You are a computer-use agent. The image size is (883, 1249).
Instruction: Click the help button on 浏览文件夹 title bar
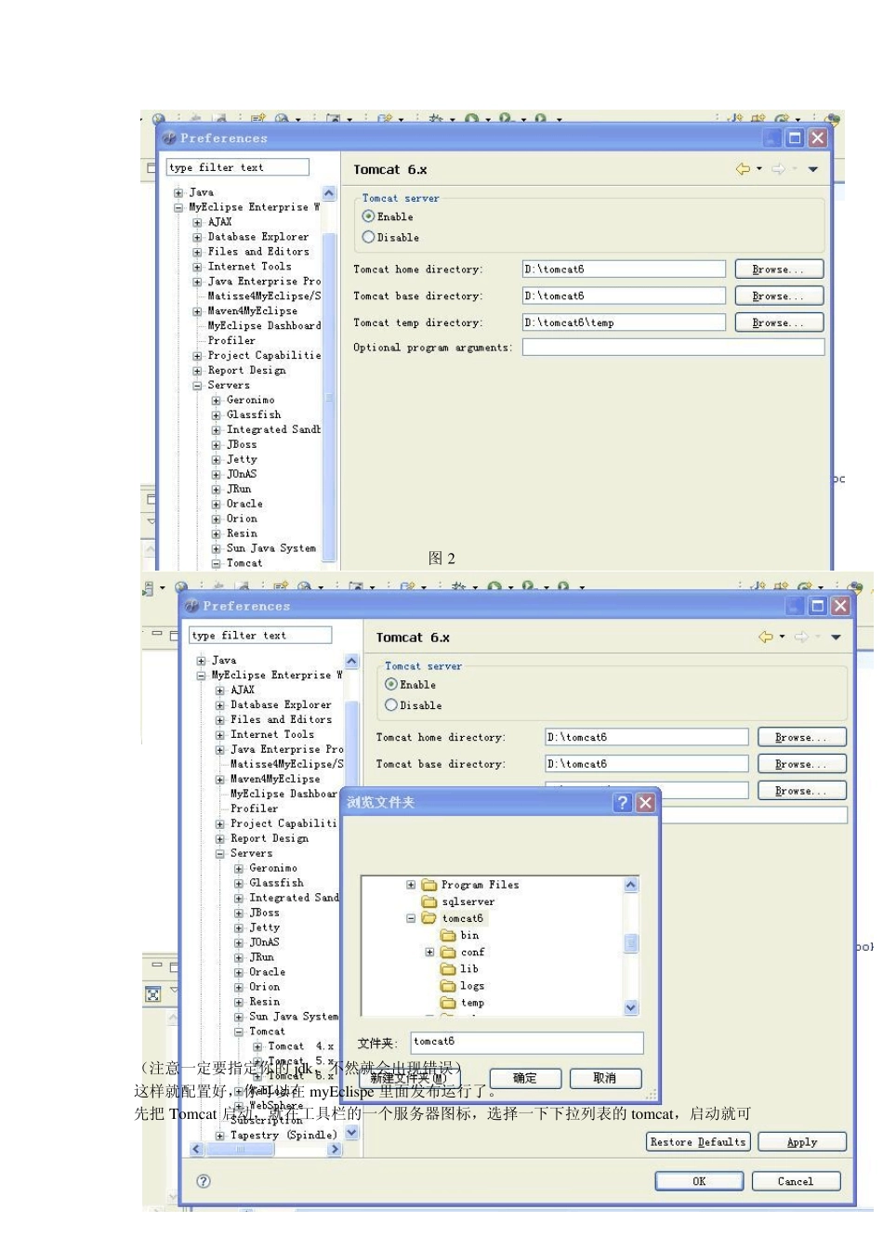[x=624, y=803]
